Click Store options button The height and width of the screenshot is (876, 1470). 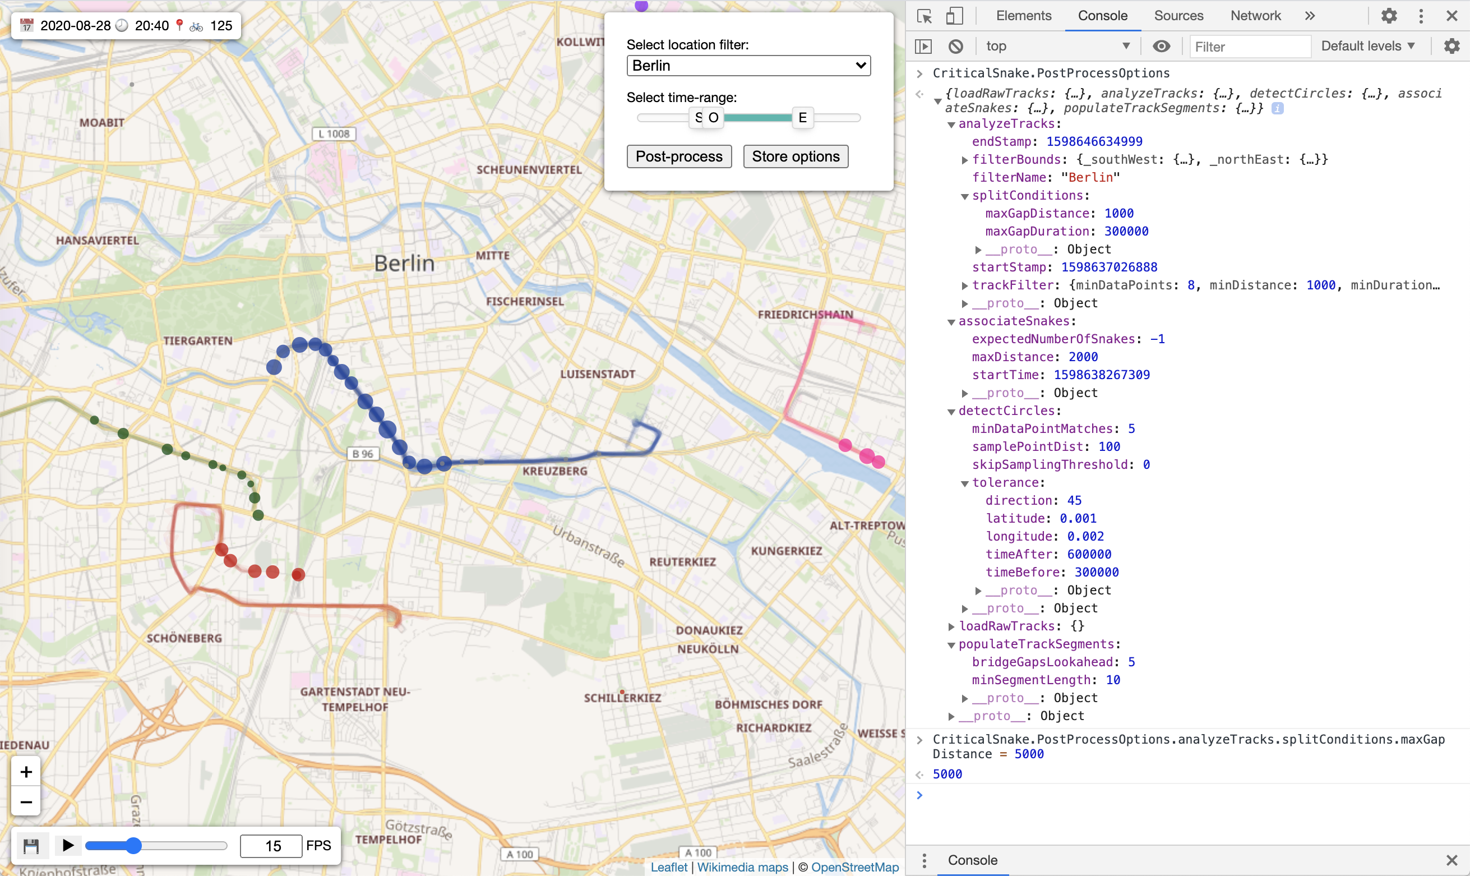click(x=796, y=156)
